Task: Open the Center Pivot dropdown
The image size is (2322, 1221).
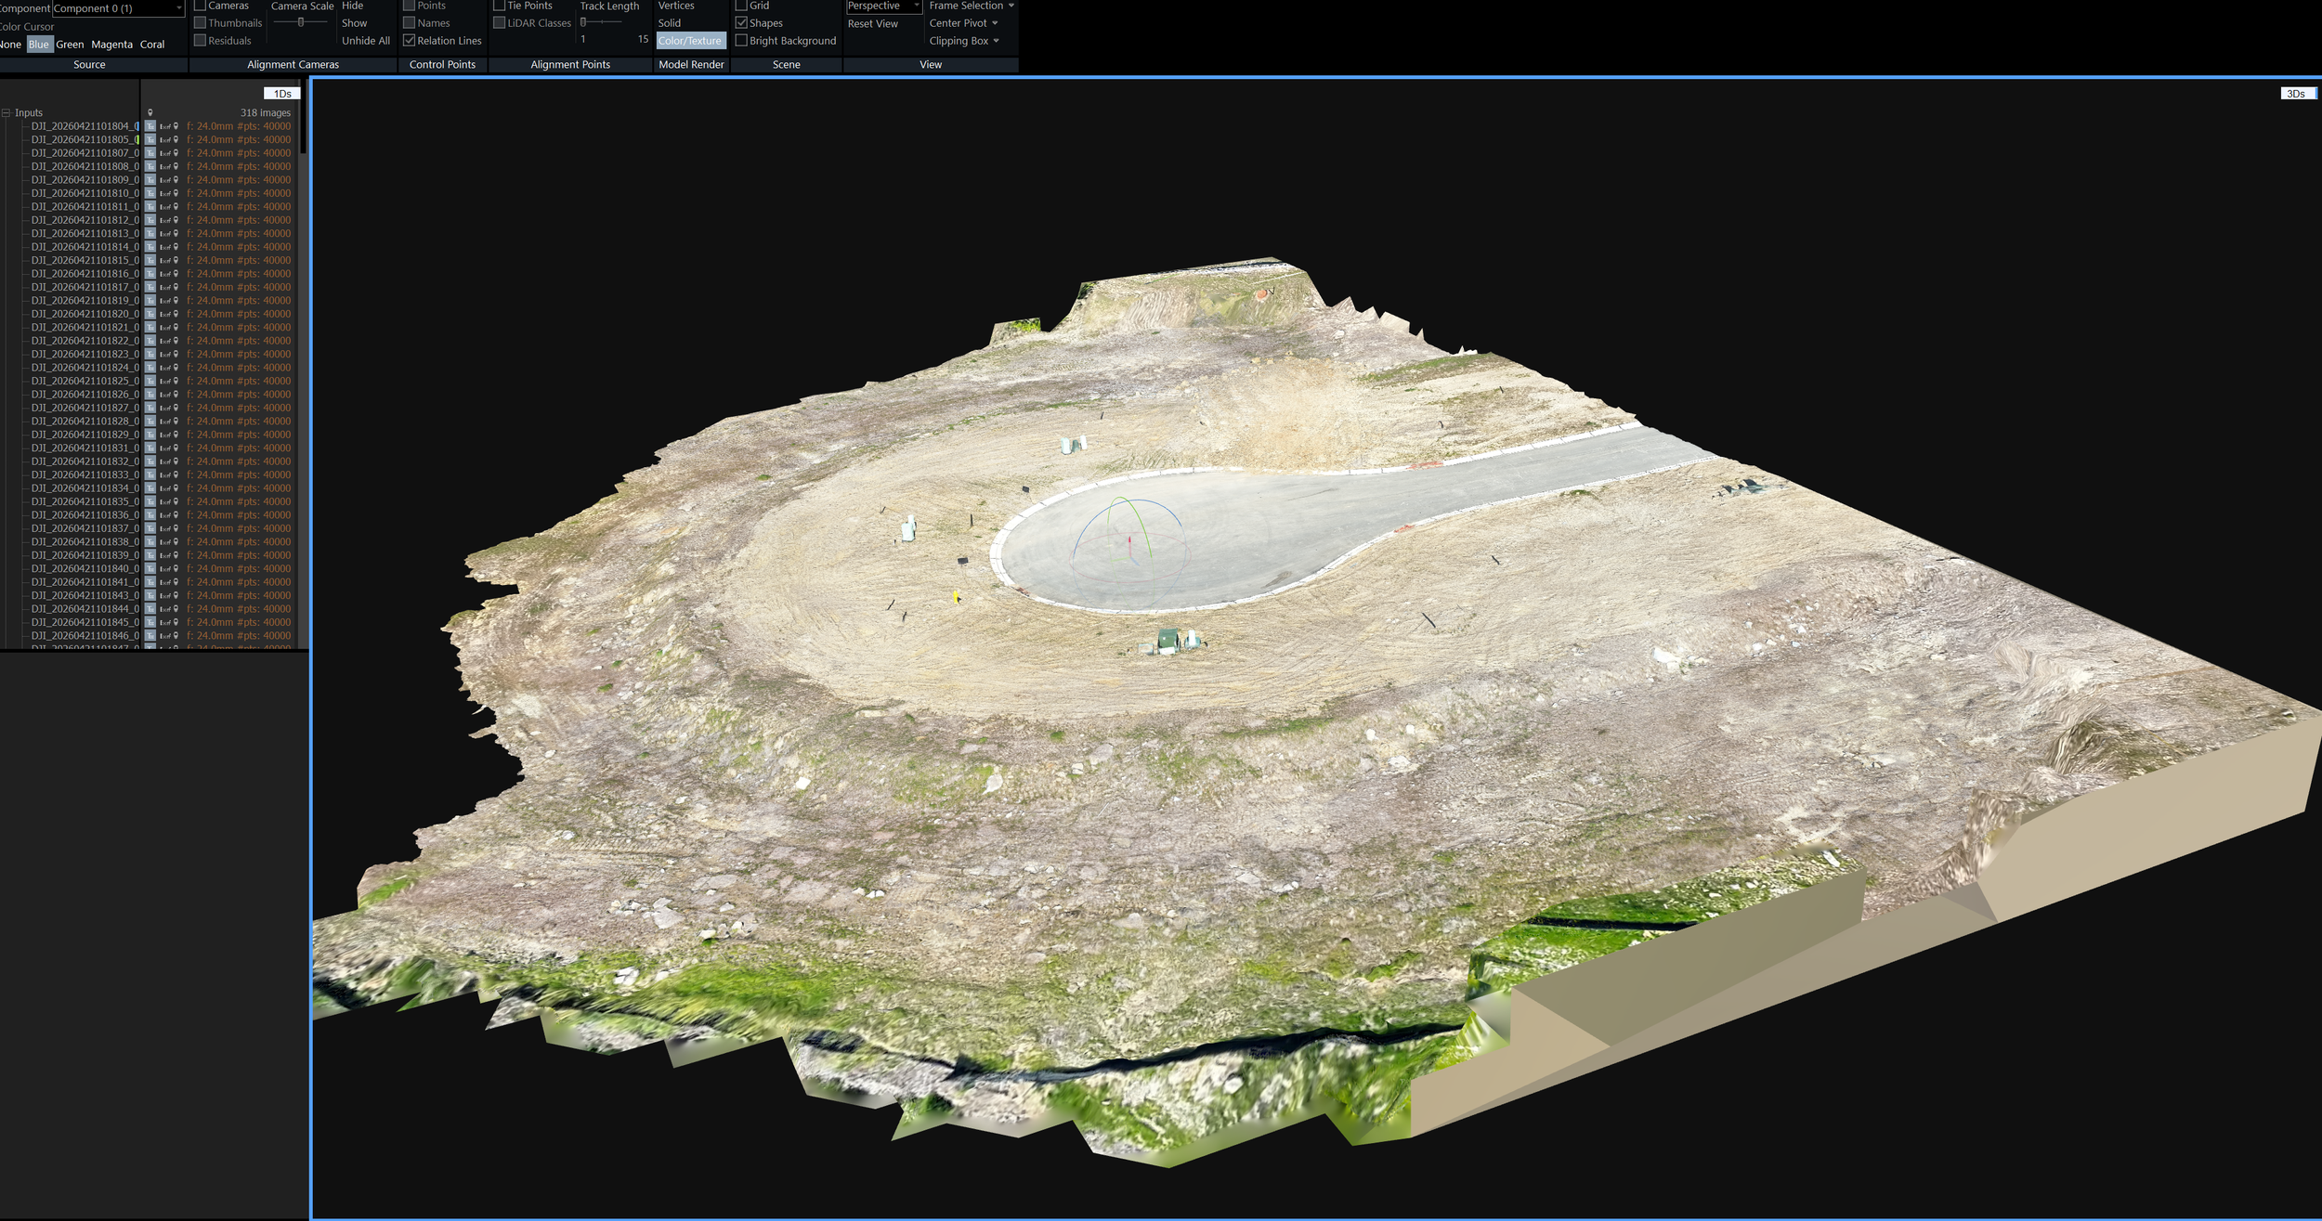Action: click(963, 23)
